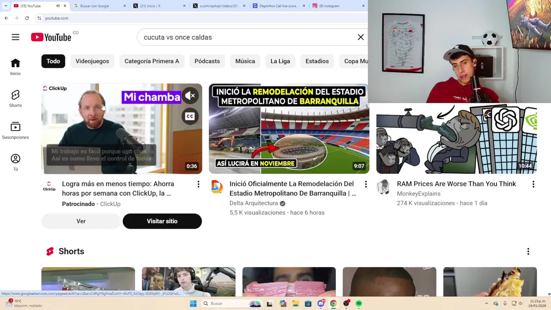
Task: Play the ClickUp ad thumbnail
Action: (x=121, y=129)
